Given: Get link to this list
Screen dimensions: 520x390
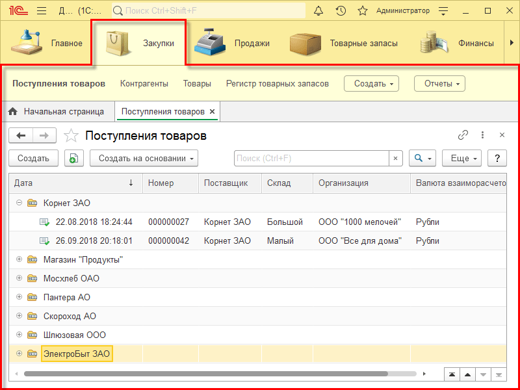Looking at the screenshot, I should pyautogui.click(x=463, y=135).
